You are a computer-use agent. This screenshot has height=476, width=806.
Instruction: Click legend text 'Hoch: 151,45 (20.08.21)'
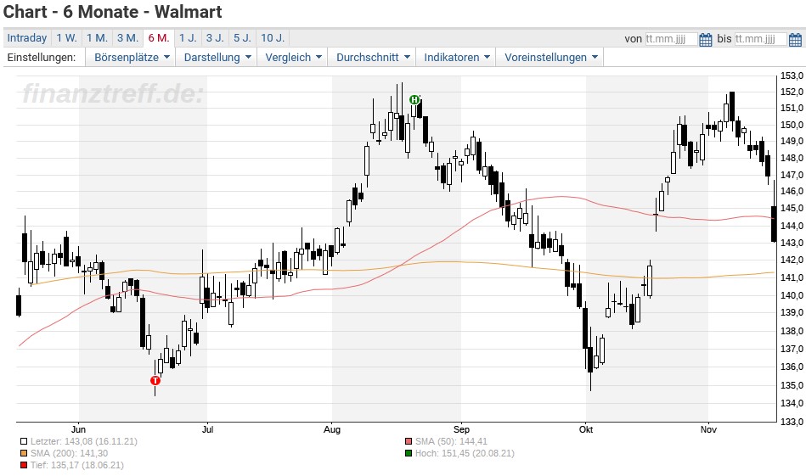pos(465,453)
